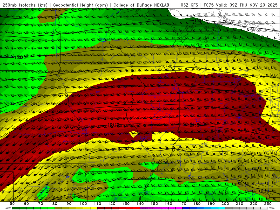Select the 80 kts legend label

pos(55,204)
